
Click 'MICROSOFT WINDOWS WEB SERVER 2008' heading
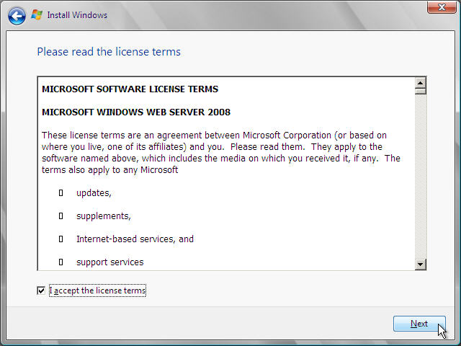(136, 112)
